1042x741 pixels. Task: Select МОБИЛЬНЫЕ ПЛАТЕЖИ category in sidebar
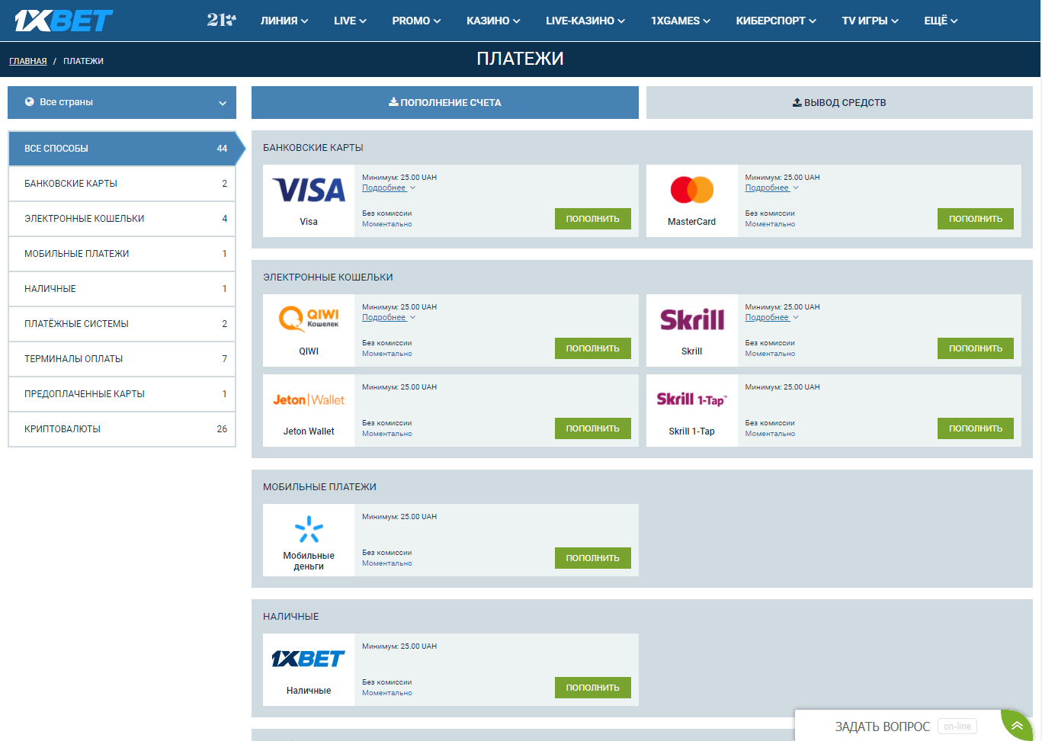pos(122,254)
